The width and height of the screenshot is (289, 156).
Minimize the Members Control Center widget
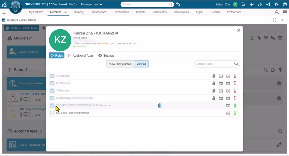click(266, 20)
